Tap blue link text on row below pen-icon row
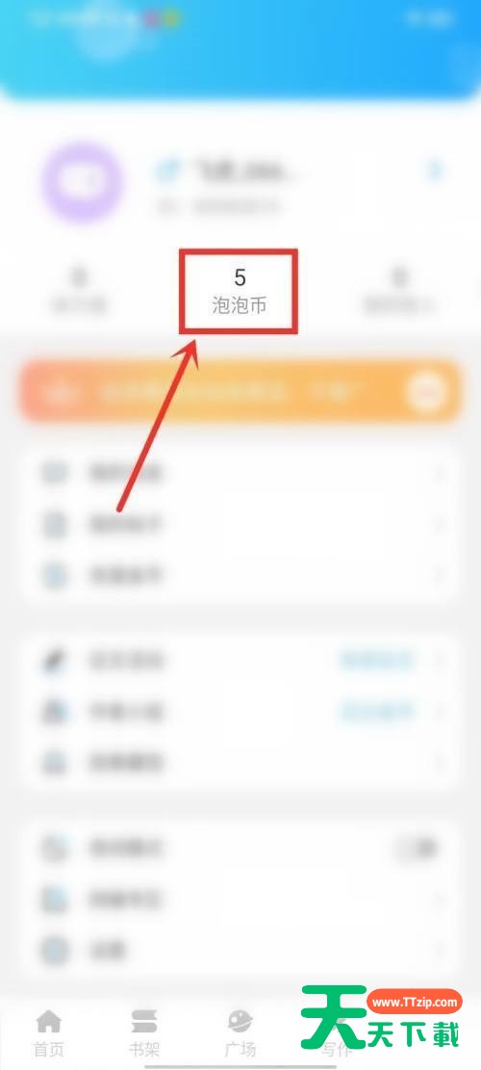 377,712
